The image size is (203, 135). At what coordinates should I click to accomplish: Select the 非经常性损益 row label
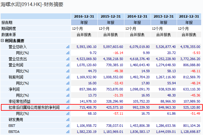click(x=20, y=101)
